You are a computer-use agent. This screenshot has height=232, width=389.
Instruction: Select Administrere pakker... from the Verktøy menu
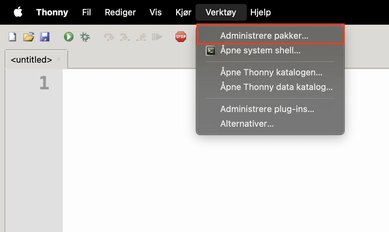pos(264,36)
